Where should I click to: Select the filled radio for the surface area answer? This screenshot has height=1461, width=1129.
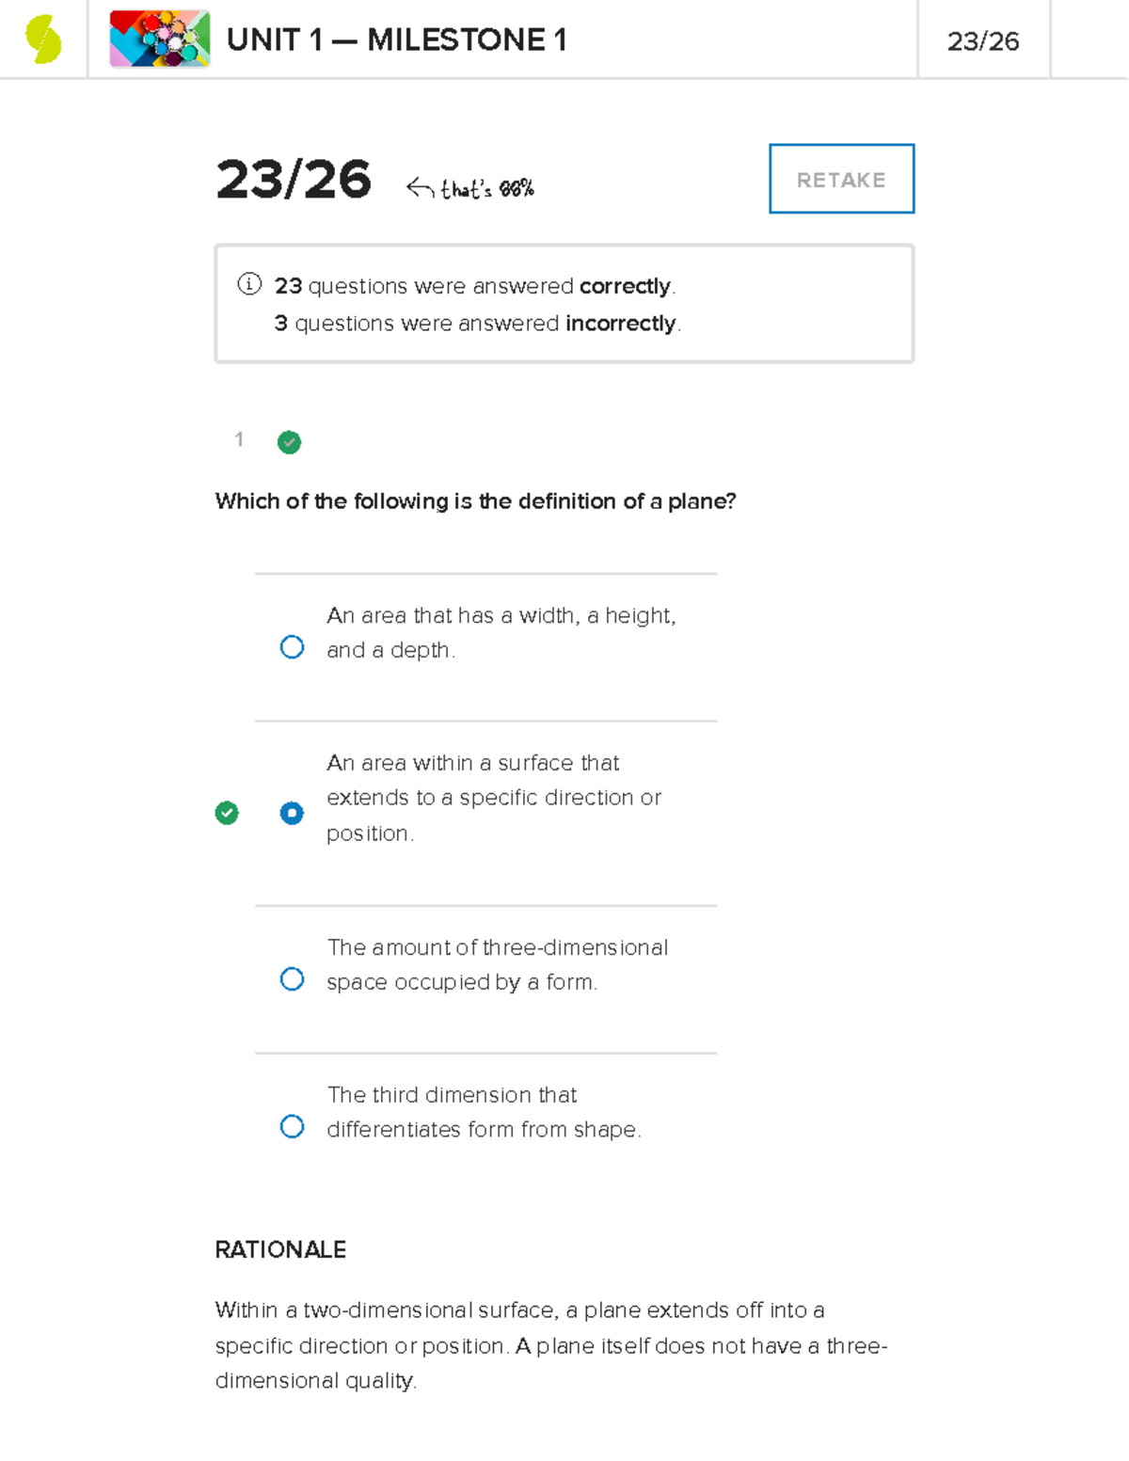pos(293,813)
